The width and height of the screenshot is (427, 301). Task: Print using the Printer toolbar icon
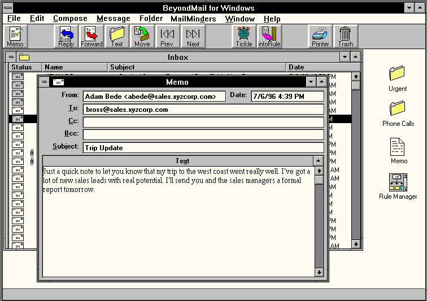(320, 37)
